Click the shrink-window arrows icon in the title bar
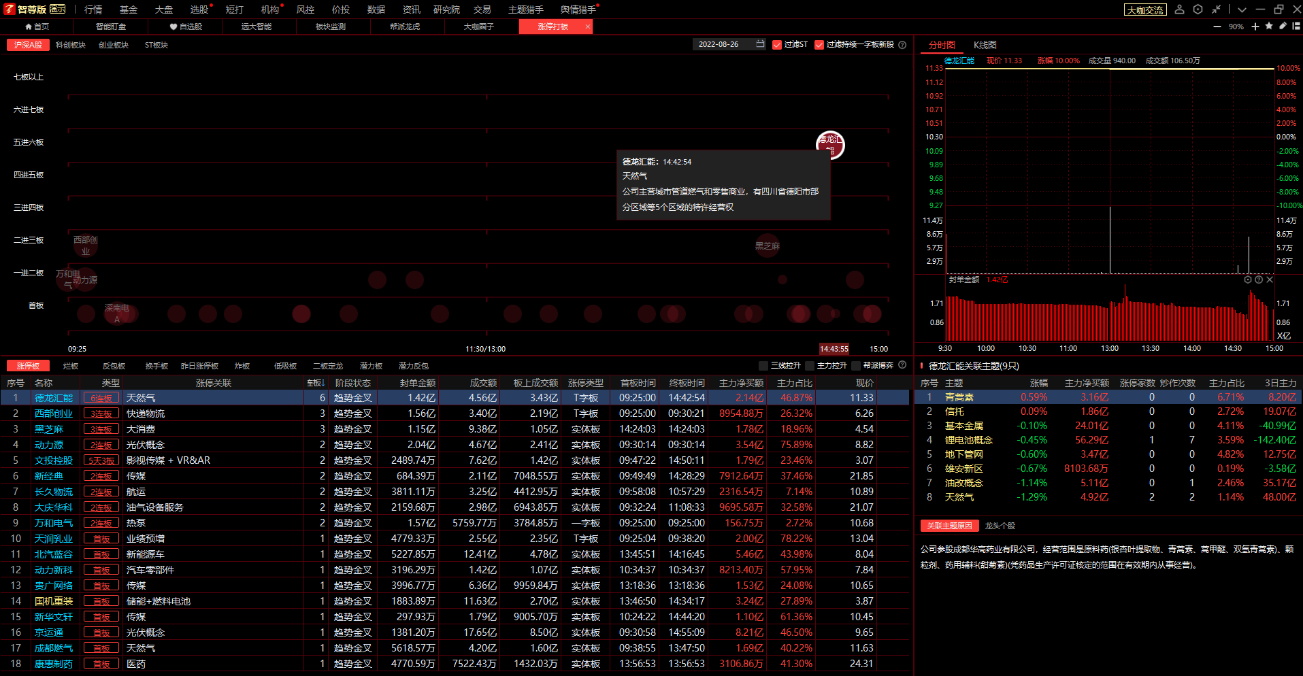1303x676 pixels. click(1217, 10)
